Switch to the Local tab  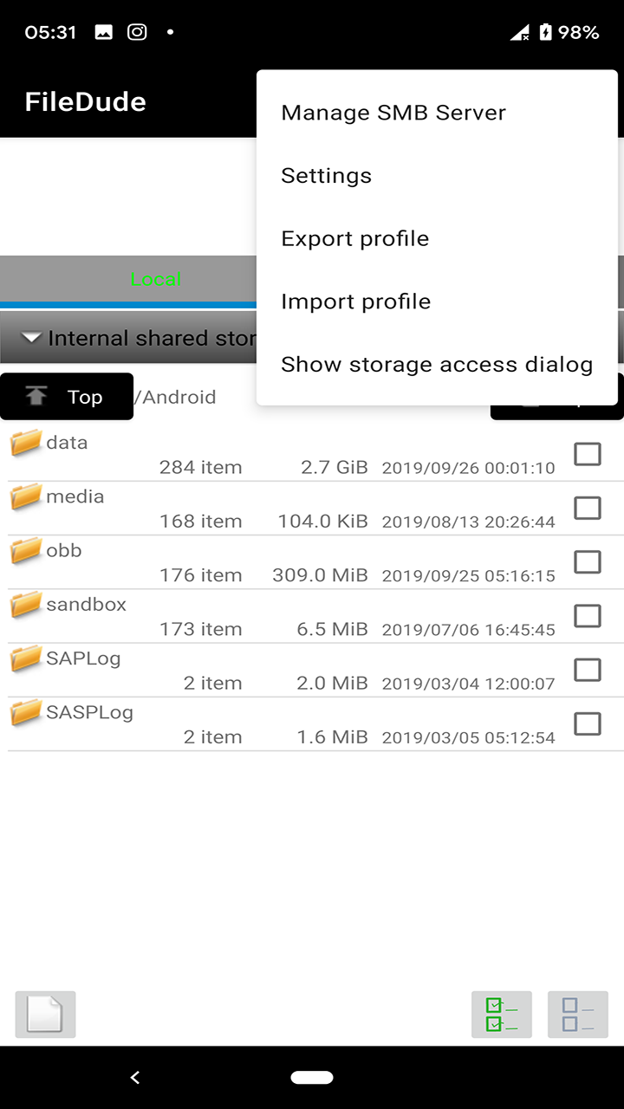(x=156, y=279)
